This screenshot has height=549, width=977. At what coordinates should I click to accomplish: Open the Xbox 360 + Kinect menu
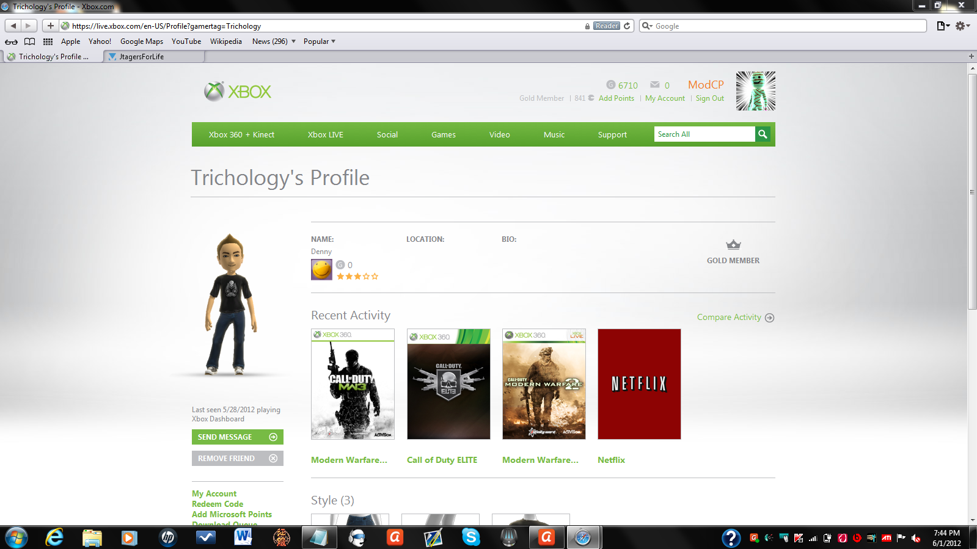[x=241, y=134]
